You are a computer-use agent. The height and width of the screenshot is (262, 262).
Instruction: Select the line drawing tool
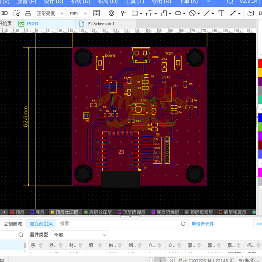click(x=207, y=13)
